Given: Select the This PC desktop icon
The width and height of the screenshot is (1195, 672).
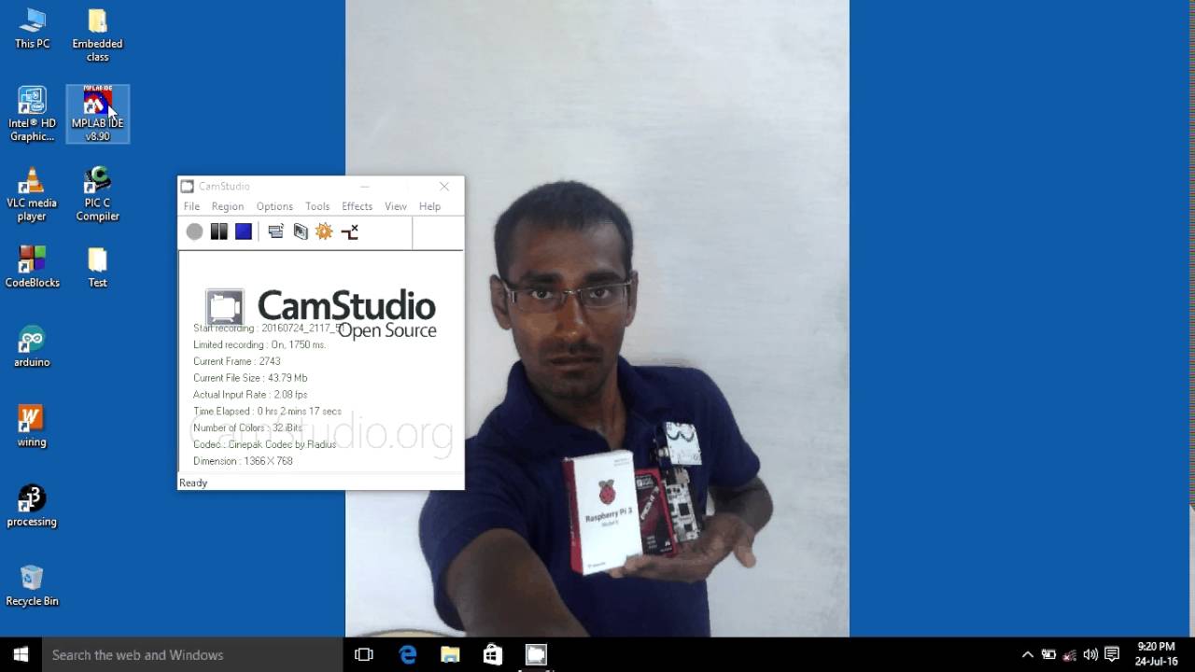Looking at the screenshot, I should tap(32, 28).
